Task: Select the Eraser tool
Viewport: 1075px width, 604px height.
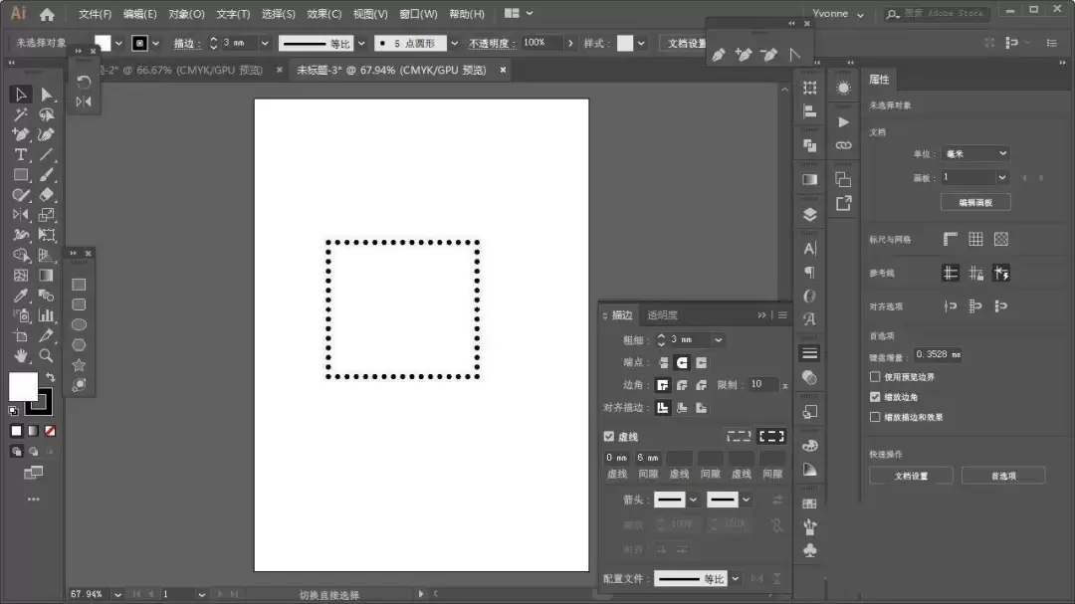Action: tap(46, 195)
